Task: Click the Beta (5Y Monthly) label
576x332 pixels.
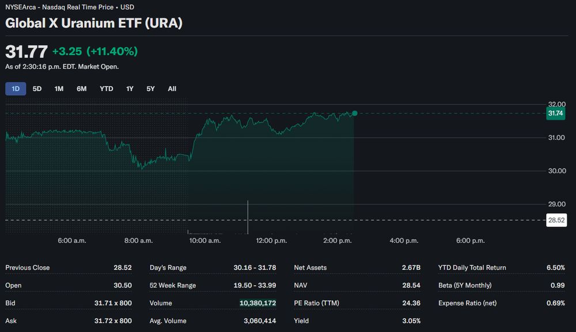Action: [x=465, y=285]
